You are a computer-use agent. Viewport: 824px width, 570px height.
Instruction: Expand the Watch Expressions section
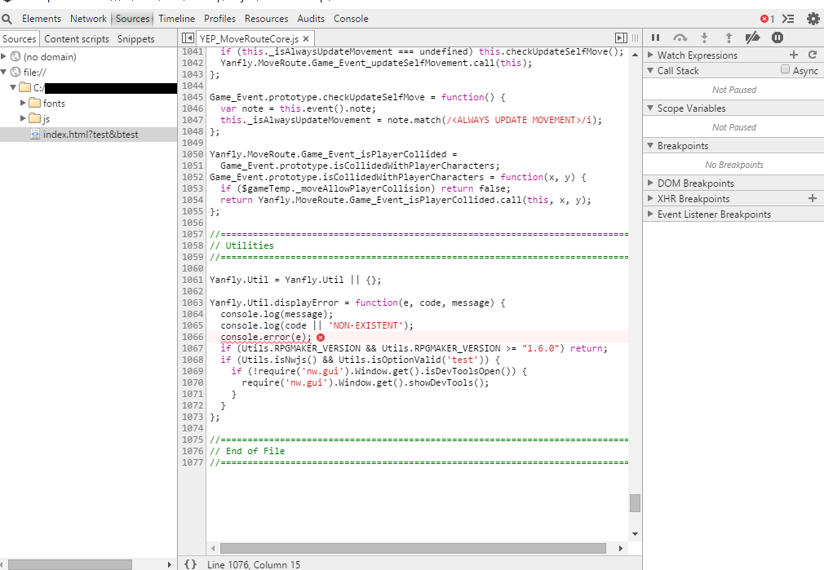[650, 55]
